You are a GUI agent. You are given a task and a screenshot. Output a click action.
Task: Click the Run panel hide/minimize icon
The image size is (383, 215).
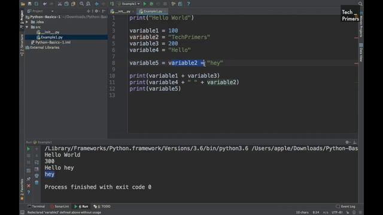[x=355, y=142]
